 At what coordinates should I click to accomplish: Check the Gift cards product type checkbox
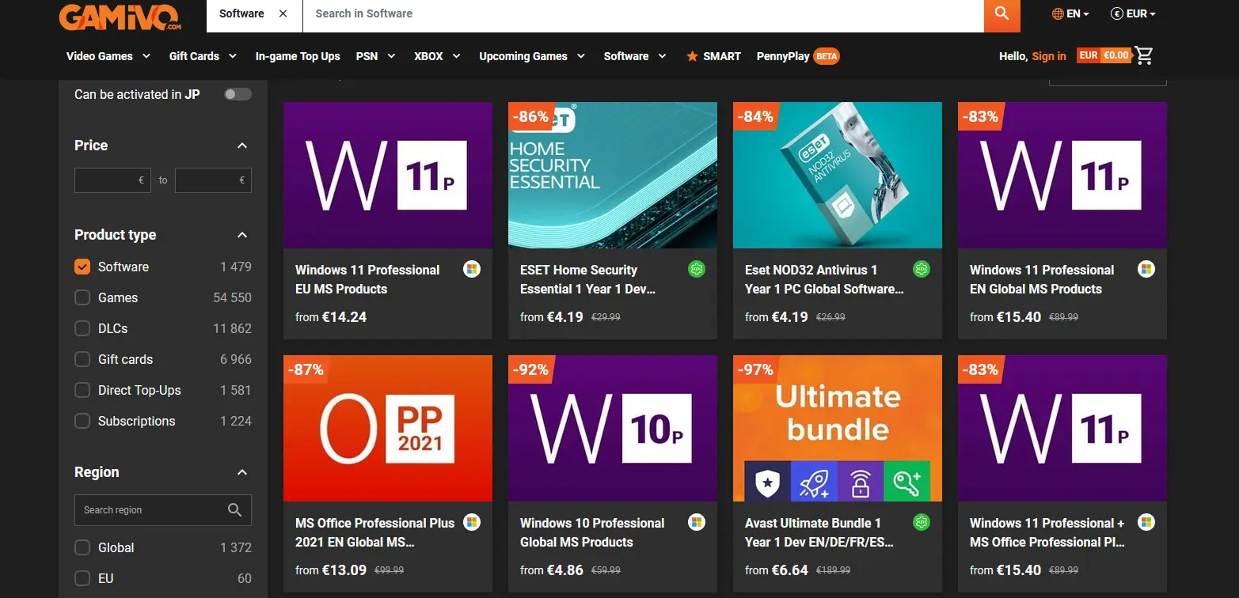click(x=82, y=359)
